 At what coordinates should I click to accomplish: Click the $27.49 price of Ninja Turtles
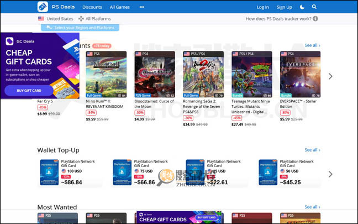pos(237,124)
